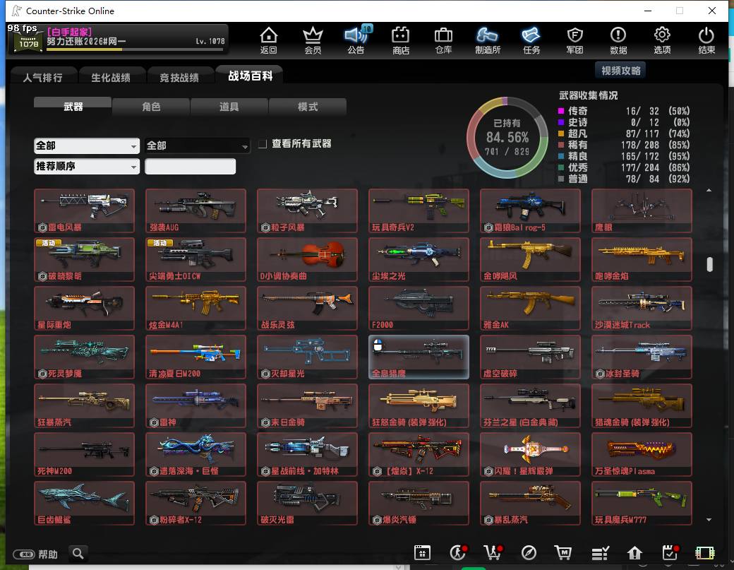Open the 选项 options gear icon
The image size is (734, 570).
pyautogui.click(x=662, y=40)
